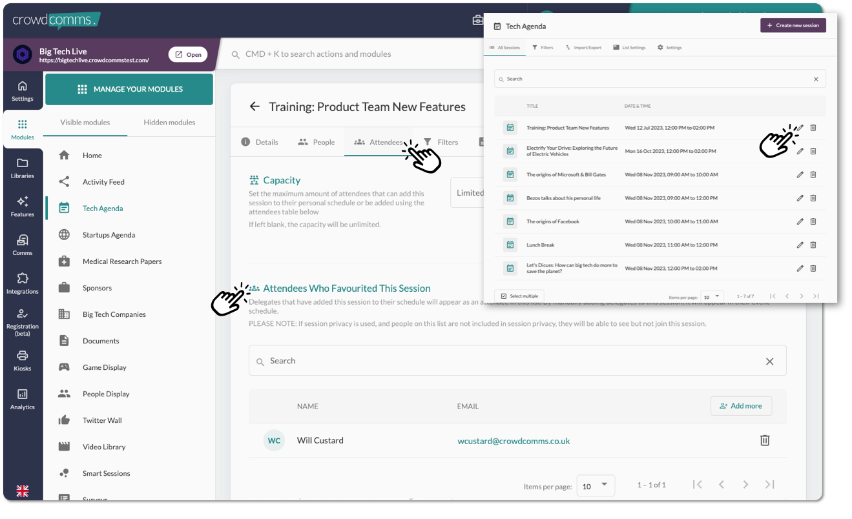Open the Kiosks sidebar icon

tap(23, 360)
